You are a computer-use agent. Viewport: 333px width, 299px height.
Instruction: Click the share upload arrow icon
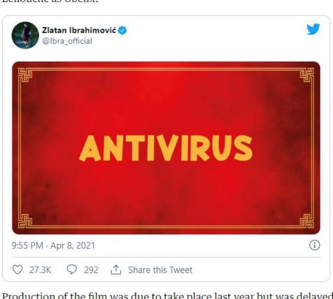coord(116,269)
